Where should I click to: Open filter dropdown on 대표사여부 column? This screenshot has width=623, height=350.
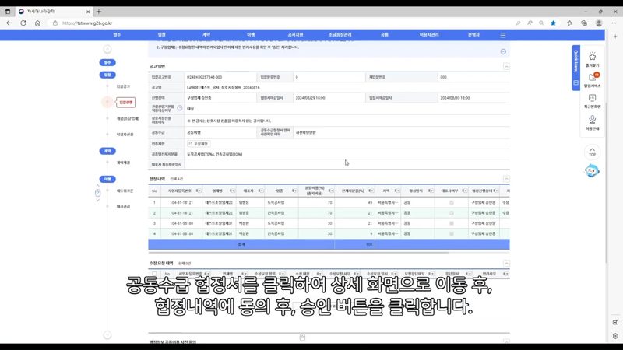(464, 191)
